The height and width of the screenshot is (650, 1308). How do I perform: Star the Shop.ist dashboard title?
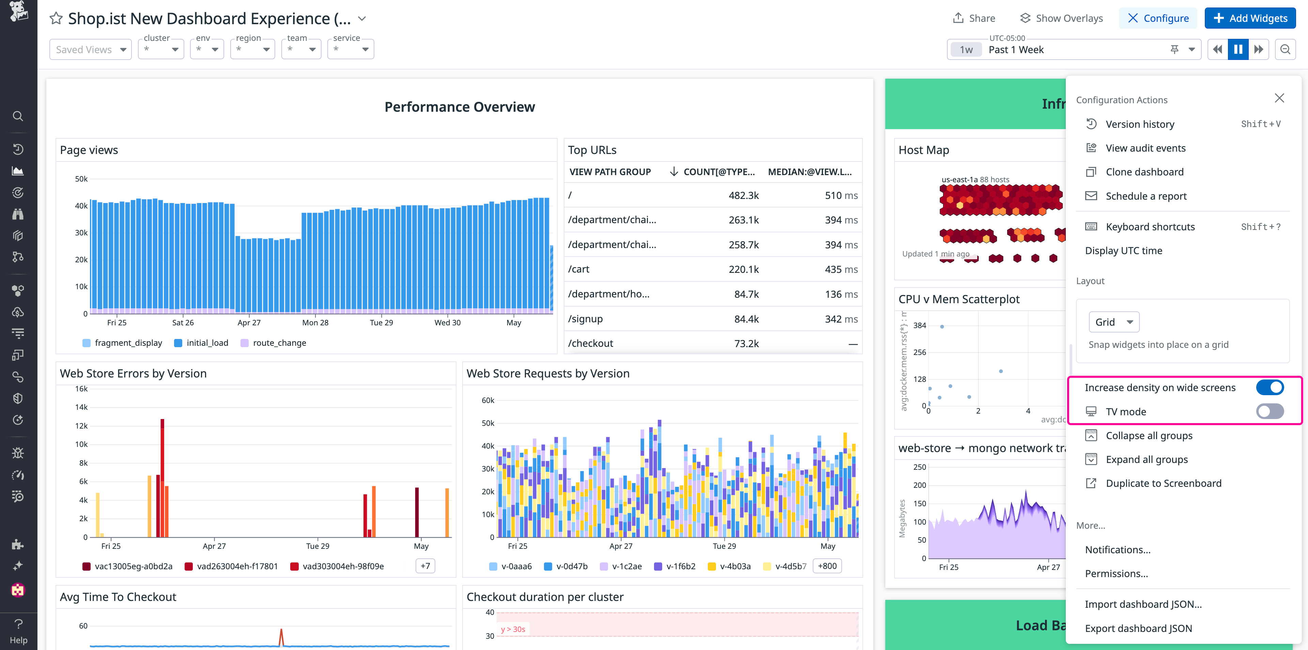(x=56, y=18)
